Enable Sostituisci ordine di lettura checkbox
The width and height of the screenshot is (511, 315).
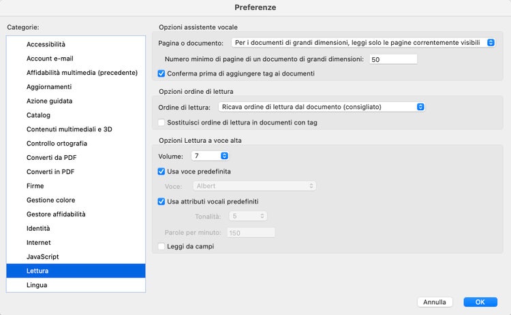161,122
